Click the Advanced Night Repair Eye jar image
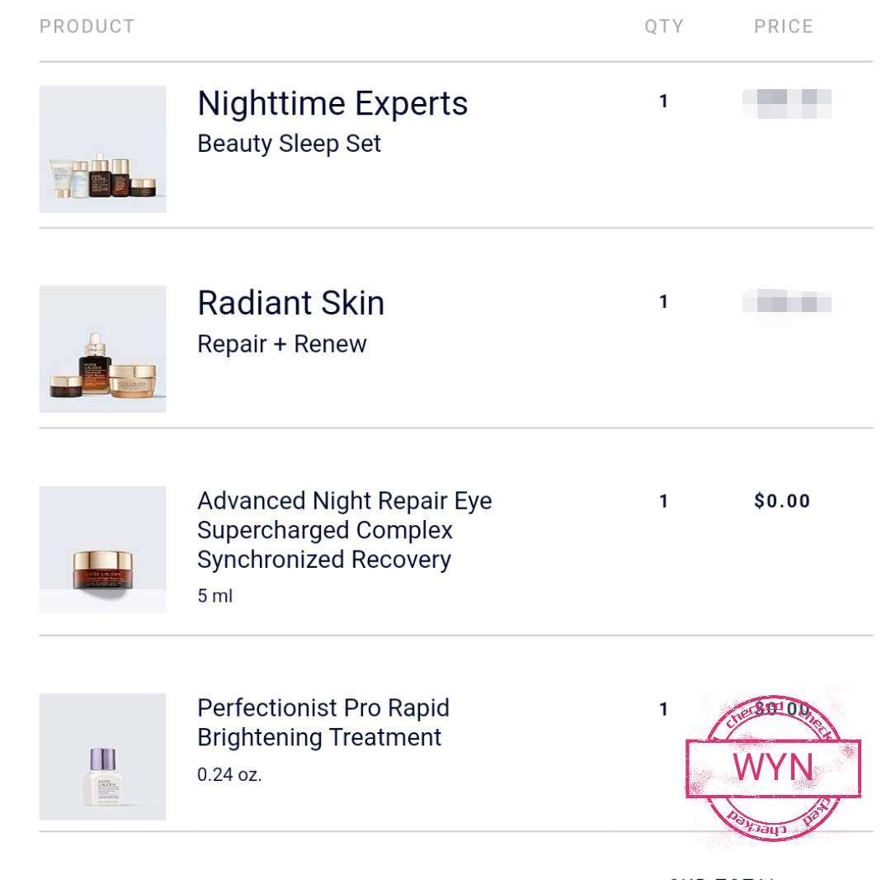Image resolution: width=891 pixels, height=880 pixels. 103,549
